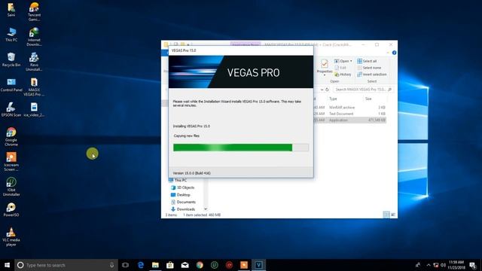The image size is (482, 271).
Task: Open the Saini user folder desktop icon
Action: click(x=11, y=9)
